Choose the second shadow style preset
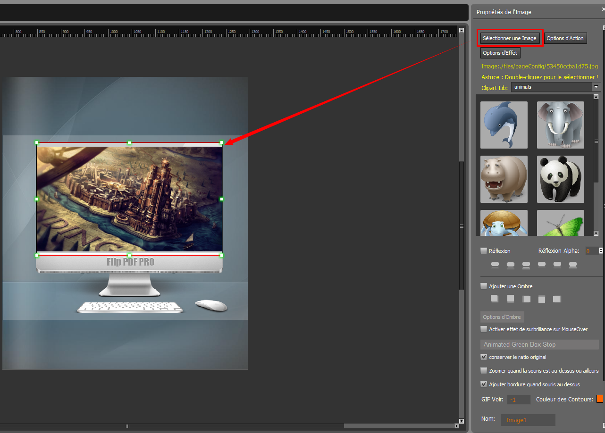The image size is (605, 433). point(511,299)
